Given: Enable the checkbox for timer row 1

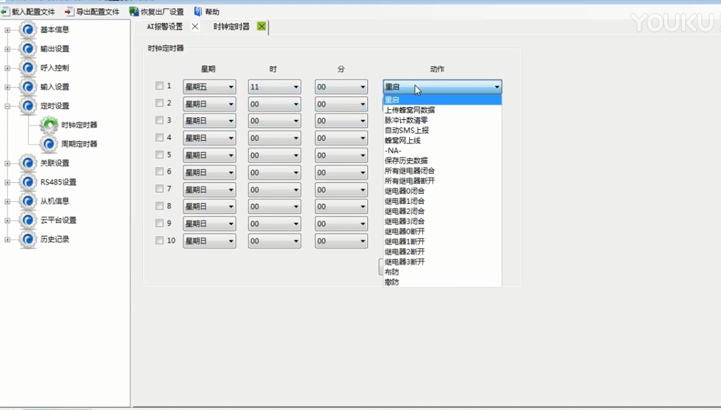Looking at the screenshot, I should pos(160,86).
